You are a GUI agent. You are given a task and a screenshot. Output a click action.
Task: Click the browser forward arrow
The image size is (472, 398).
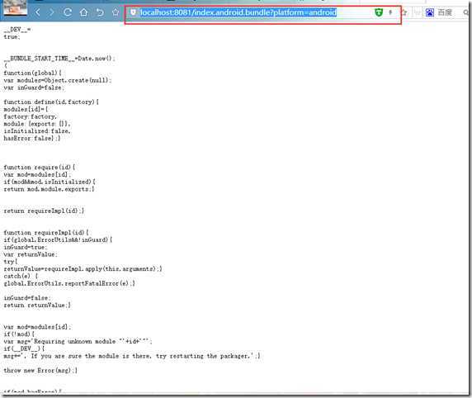click(x=52, y=12)
